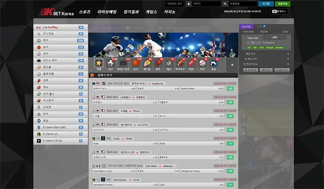This screenshot has height=189, width=324.
Task: Expand +1 markets for Fnatic vs Chiefs
Action: click(230, 143)
